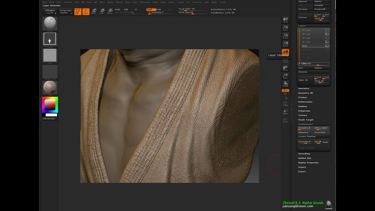Select the Rotate tool in top toolbar

[x=110, y=12]
